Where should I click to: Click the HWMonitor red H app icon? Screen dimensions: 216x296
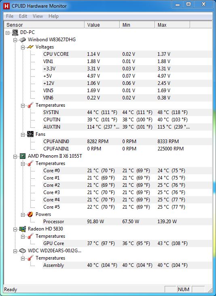click(6, 6)
